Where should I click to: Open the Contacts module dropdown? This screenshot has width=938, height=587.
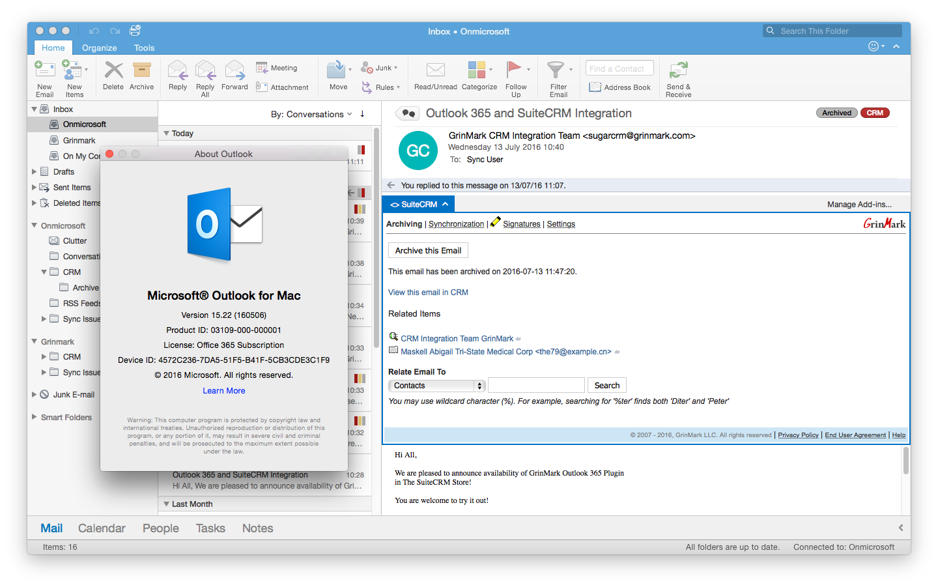(437, 386)
